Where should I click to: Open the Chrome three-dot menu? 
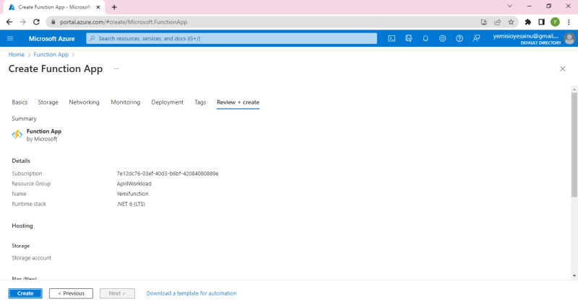coord(569,22)
